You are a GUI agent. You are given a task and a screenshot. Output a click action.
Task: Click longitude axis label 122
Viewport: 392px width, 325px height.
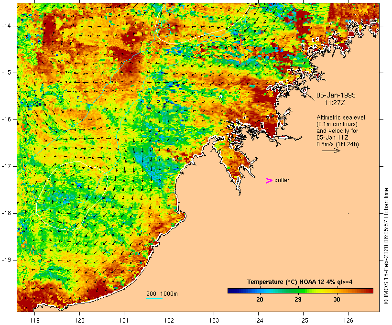169,320
